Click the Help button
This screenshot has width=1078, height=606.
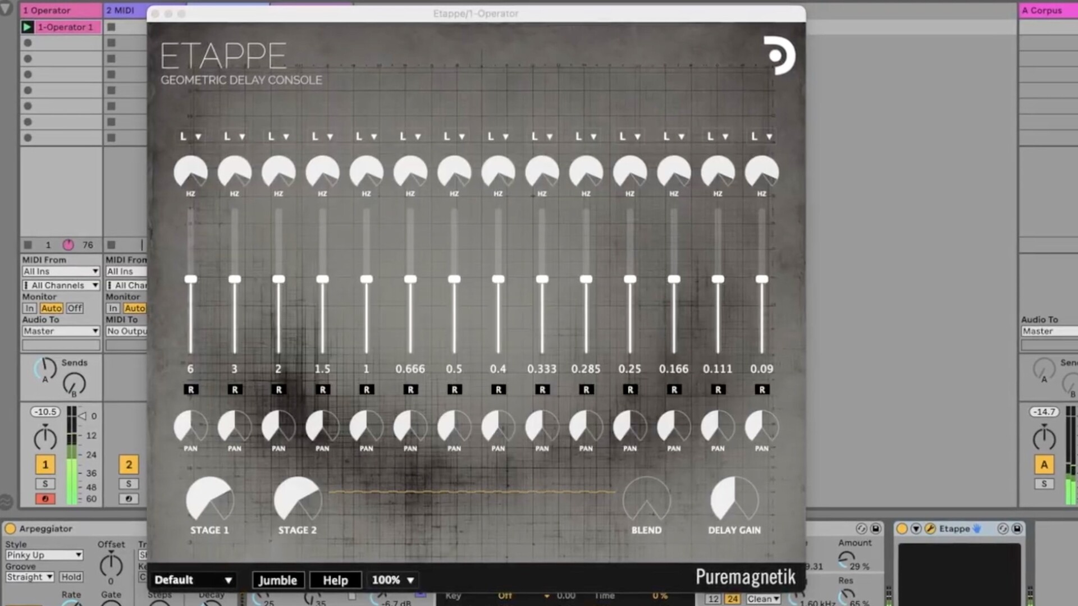coord(335,580)
